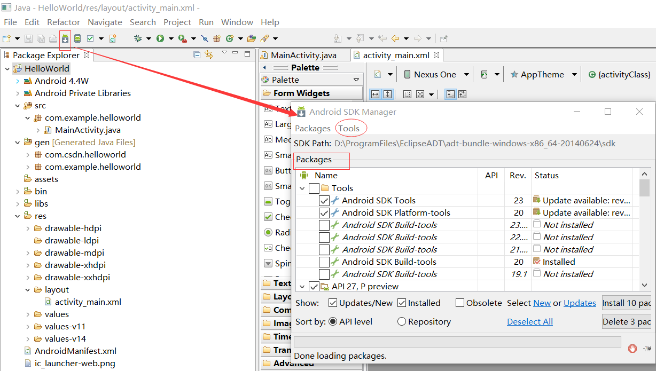Open the SDK Manager log icon
Image resolution: width=656 pixels, height=371 pixels.
pyautogui.click(x=648, y=348)
